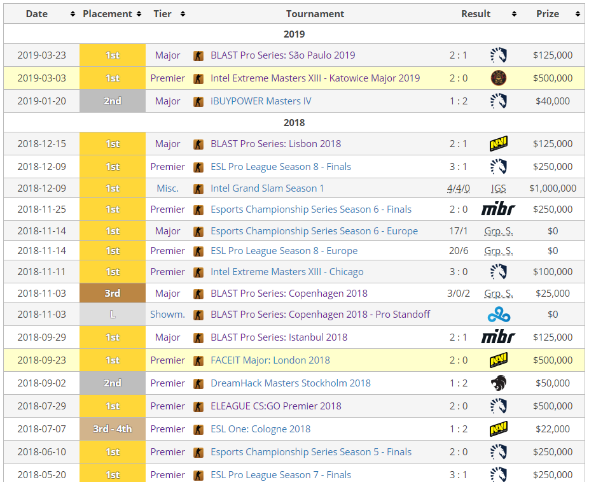This screenshot has width=589, height=482.
Task: Click CS:GO game icon beside FACEIT Major London 2018
Action: pyautogui.click(x=198, y=361)
